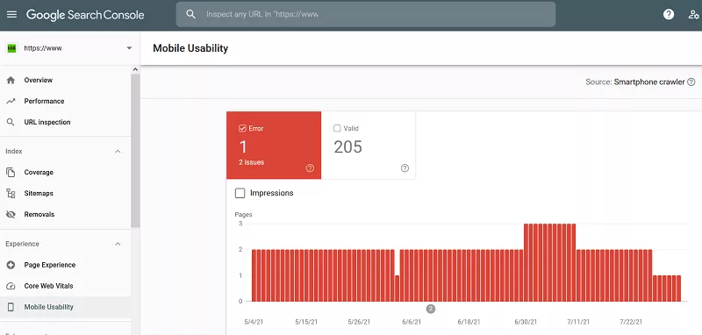Viewport: 702px width, 335px height.
Task: Click the 2 issues text in Error card
Action: coord(251,162)
